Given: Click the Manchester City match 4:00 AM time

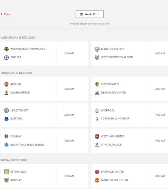Looking at the screenshot, I should (x=160, y=53).
